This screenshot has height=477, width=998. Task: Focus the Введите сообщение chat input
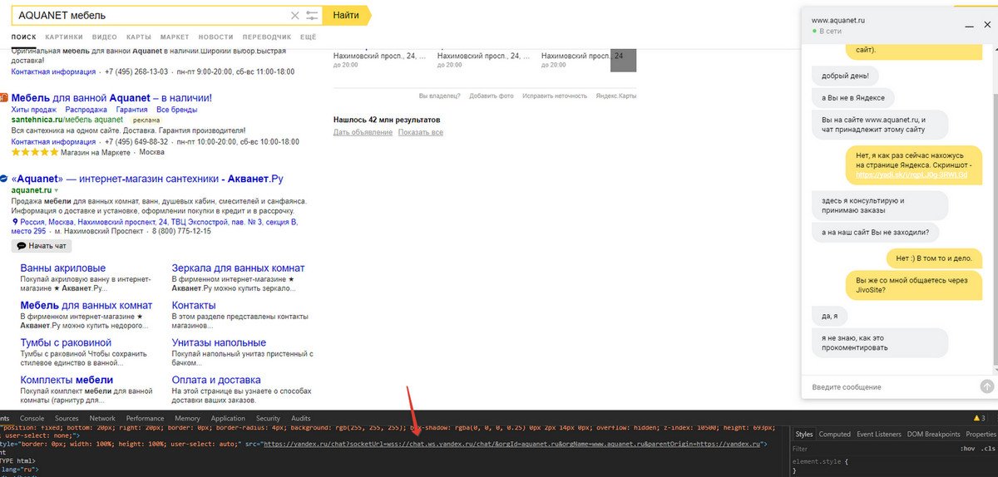(x=890, y=387)
